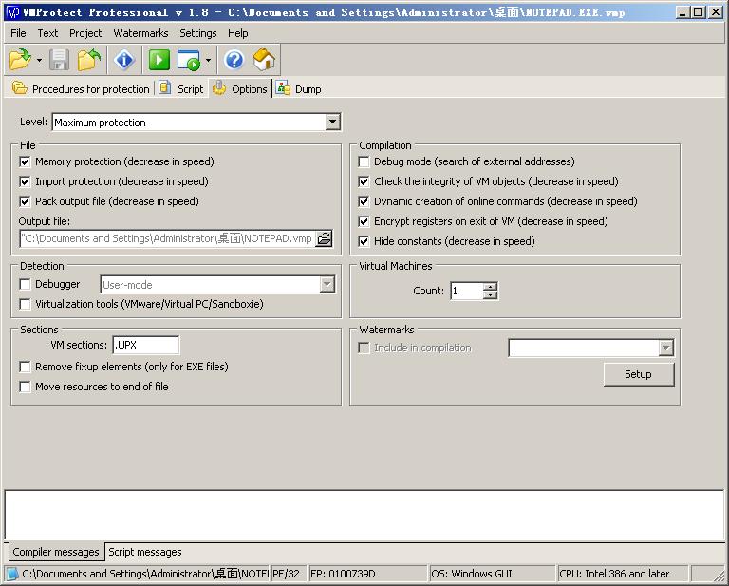Enable Debugger detection checkbox
This screenshot has height=586, width=729.
point(26,284)
